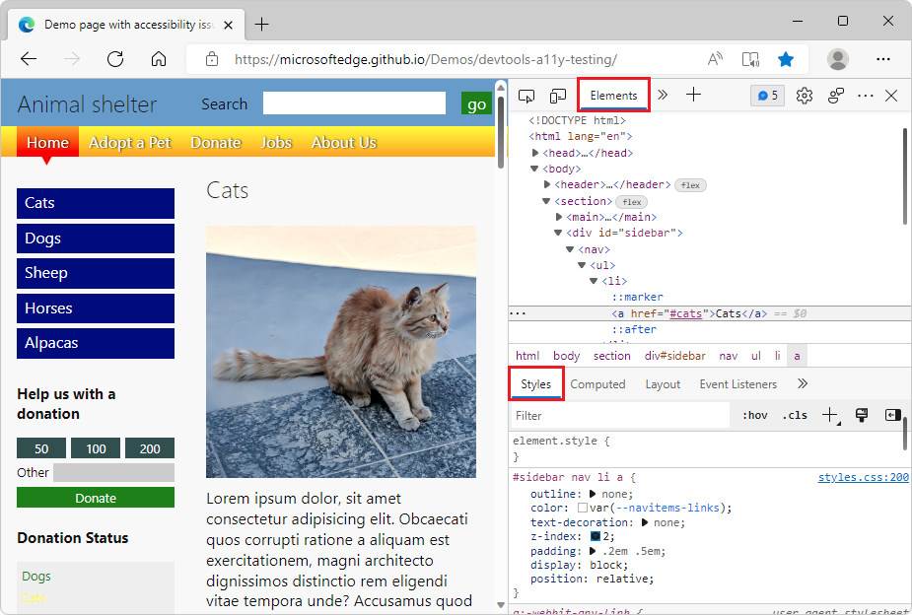Toggle device emulation mode
The width and height of the screenshot is (912, 615).
click(557, 96)
